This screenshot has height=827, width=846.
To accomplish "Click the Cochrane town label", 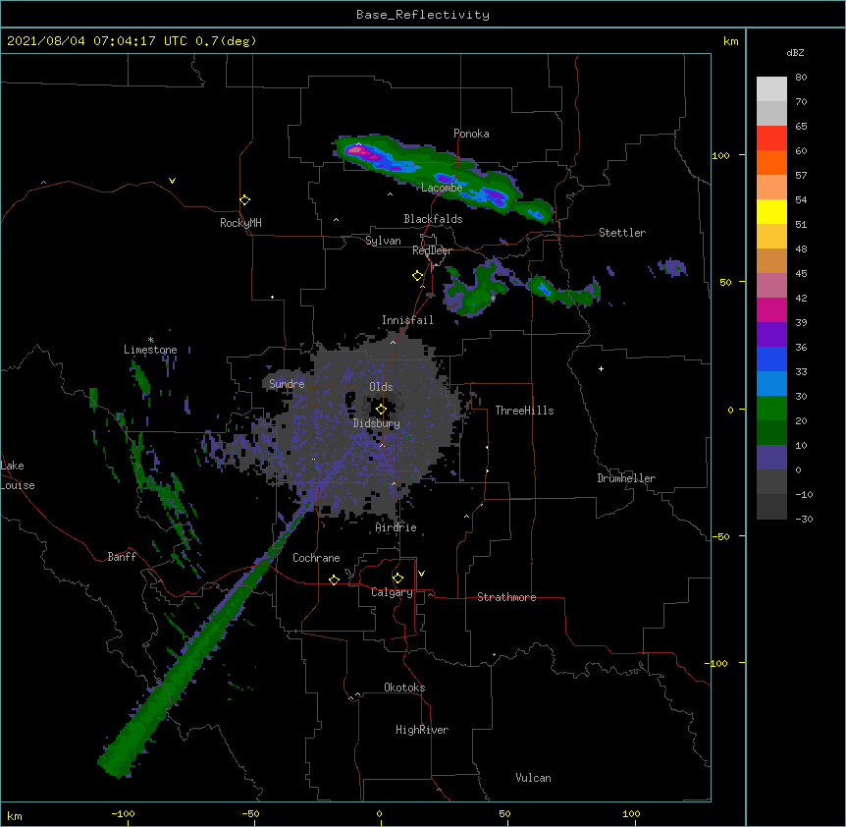I will tap(316, 558).
